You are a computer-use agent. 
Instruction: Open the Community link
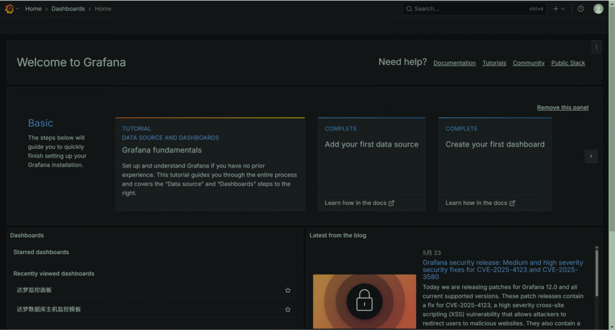click(529, 63)
